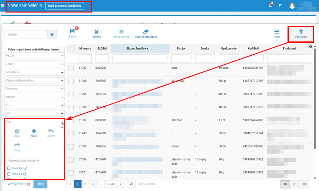
Task: Expand the Rodzaj dropdown
Action: tap(35, 56)
